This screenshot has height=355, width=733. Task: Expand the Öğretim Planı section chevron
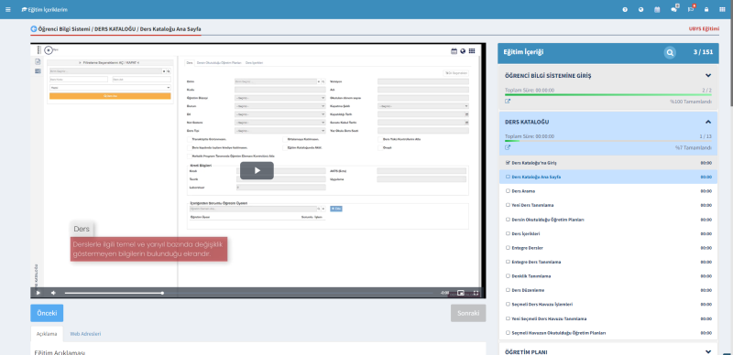click(x=708, y=351)
